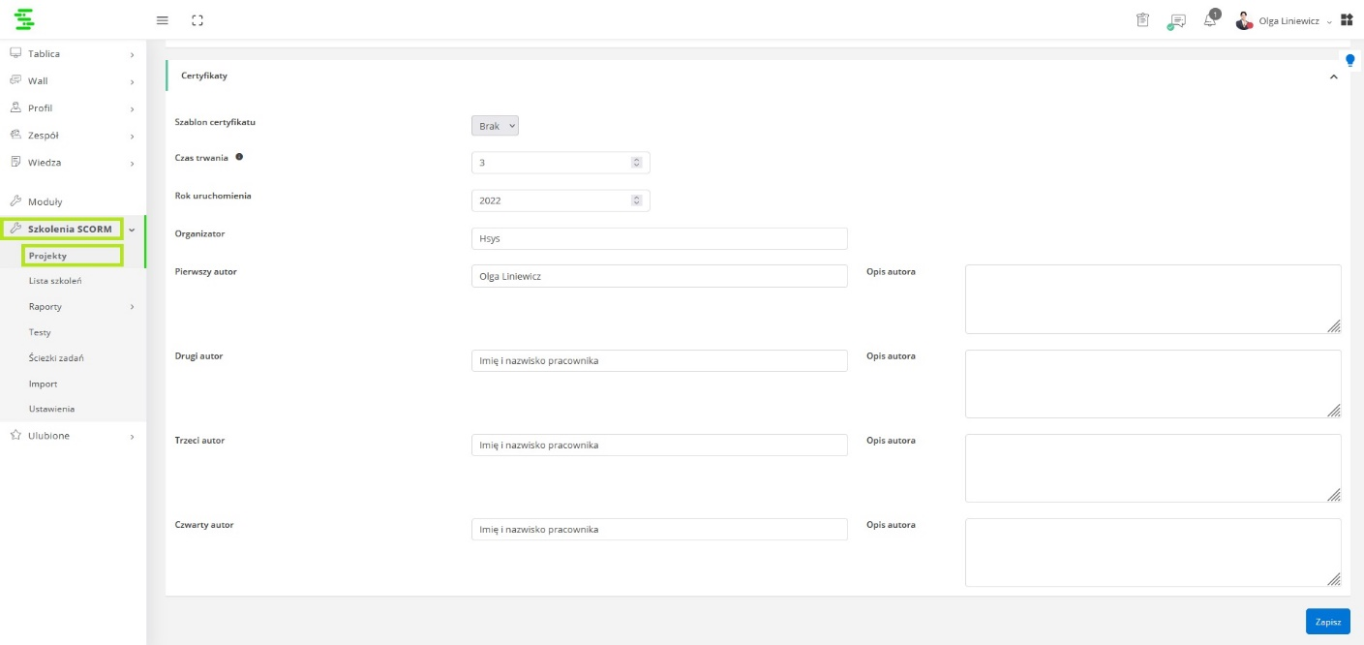Click the blue lightbulb hint icon
This screenshot has height=645, width=1364.
tap(1349, 60)
